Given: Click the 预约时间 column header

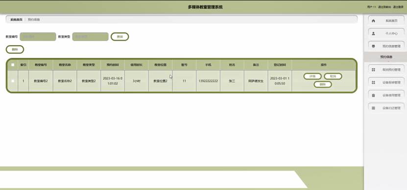Looking at the screenshot, I should [113, 65].
